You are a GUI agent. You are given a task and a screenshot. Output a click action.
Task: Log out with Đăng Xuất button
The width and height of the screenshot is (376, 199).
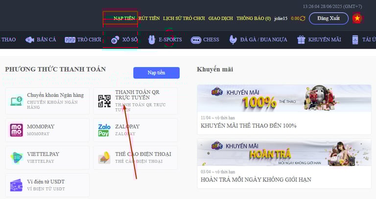(x=329, y=19)
